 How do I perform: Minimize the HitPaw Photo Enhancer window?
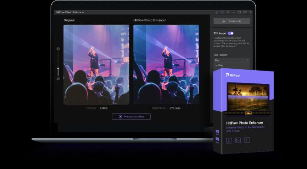pyautogui.click(x=233, y=12)
